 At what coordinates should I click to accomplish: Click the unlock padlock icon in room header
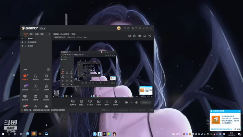134,36
